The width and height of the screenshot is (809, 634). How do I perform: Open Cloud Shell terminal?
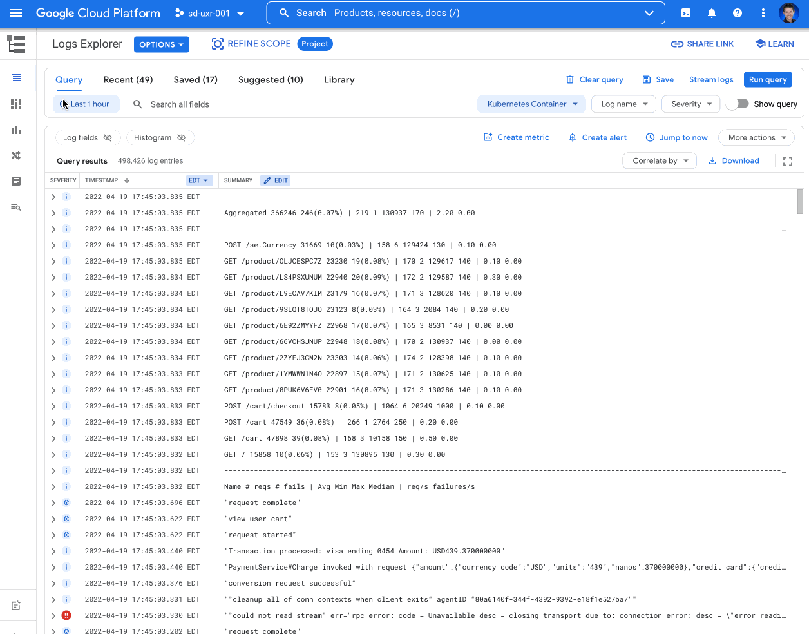685,13
